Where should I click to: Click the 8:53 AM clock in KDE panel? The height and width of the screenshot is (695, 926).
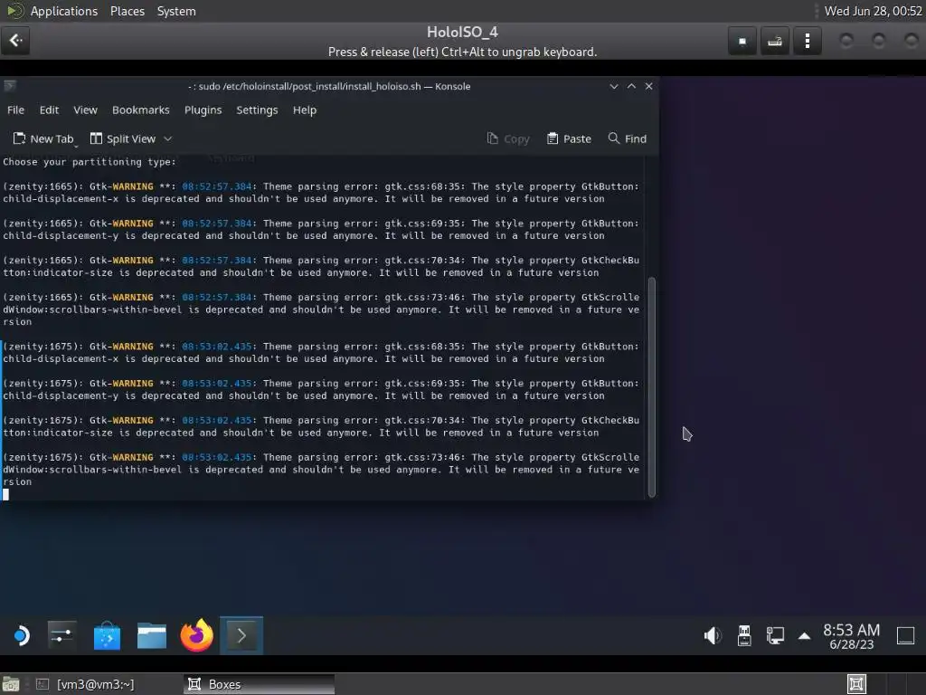851,636
